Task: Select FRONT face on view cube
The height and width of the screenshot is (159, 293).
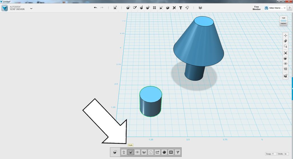Action: 284,23
